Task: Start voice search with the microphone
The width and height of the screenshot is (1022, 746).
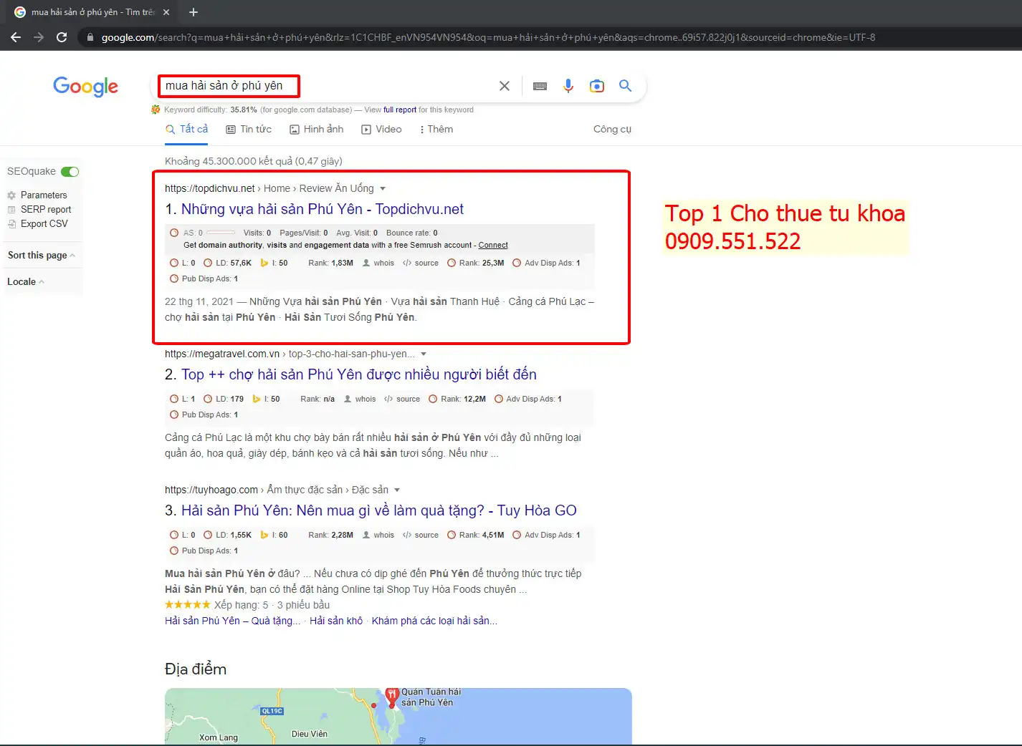Action: [x=568, y=86]
